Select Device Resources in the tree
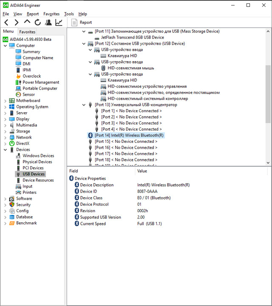 [x=38, y=180]
